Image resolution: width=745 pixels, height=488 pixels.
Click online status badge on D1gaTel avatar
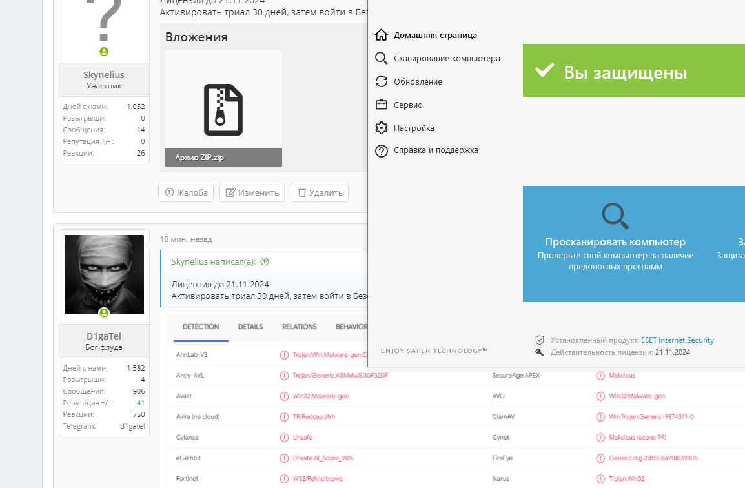104,312
